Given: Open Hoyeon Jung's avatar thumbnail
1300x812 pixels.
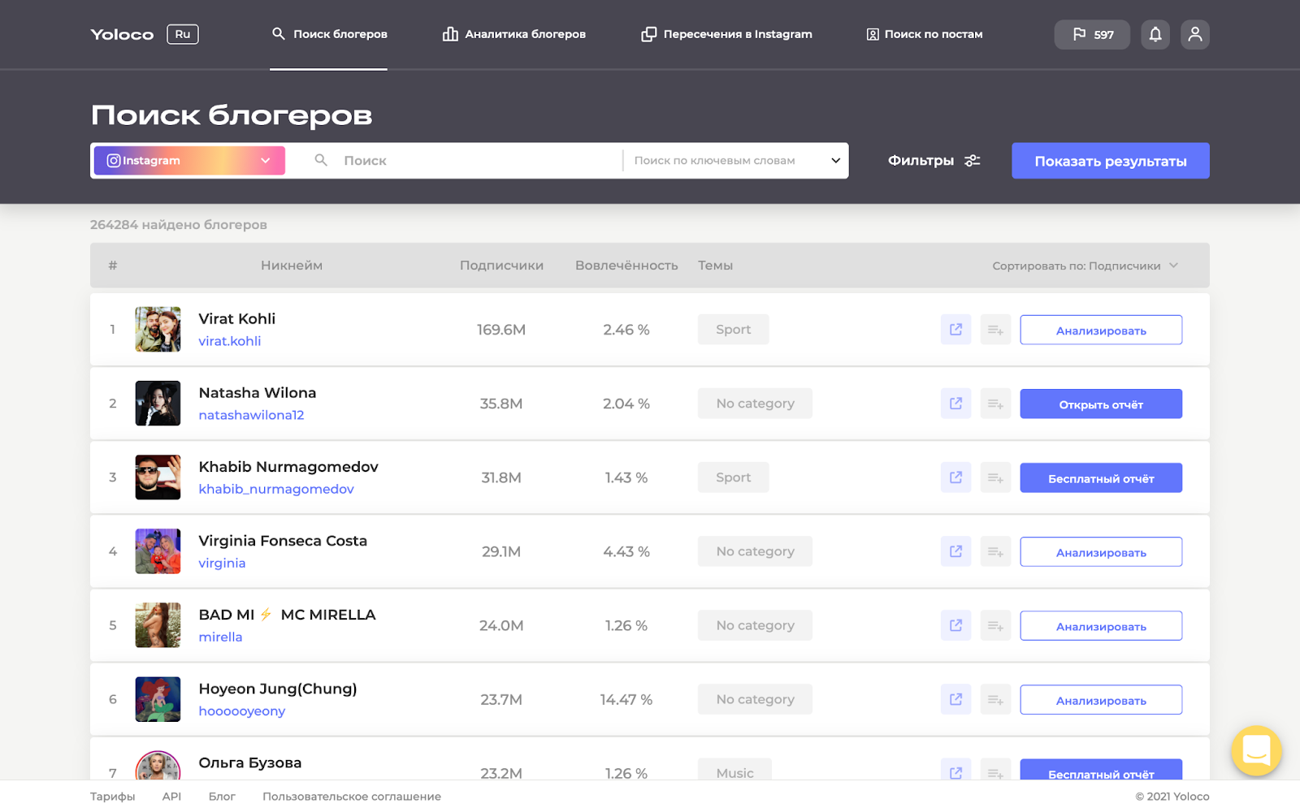Looking at the screenshot, I should tap(158, 699).
